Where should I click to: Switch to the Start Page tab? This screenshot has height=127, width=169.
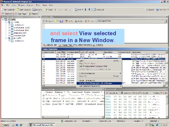[x=20, y=14]
